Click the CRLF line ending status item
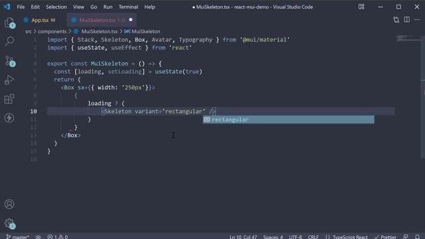The height and width of the screenshot is (239, 425). point(313,236)
